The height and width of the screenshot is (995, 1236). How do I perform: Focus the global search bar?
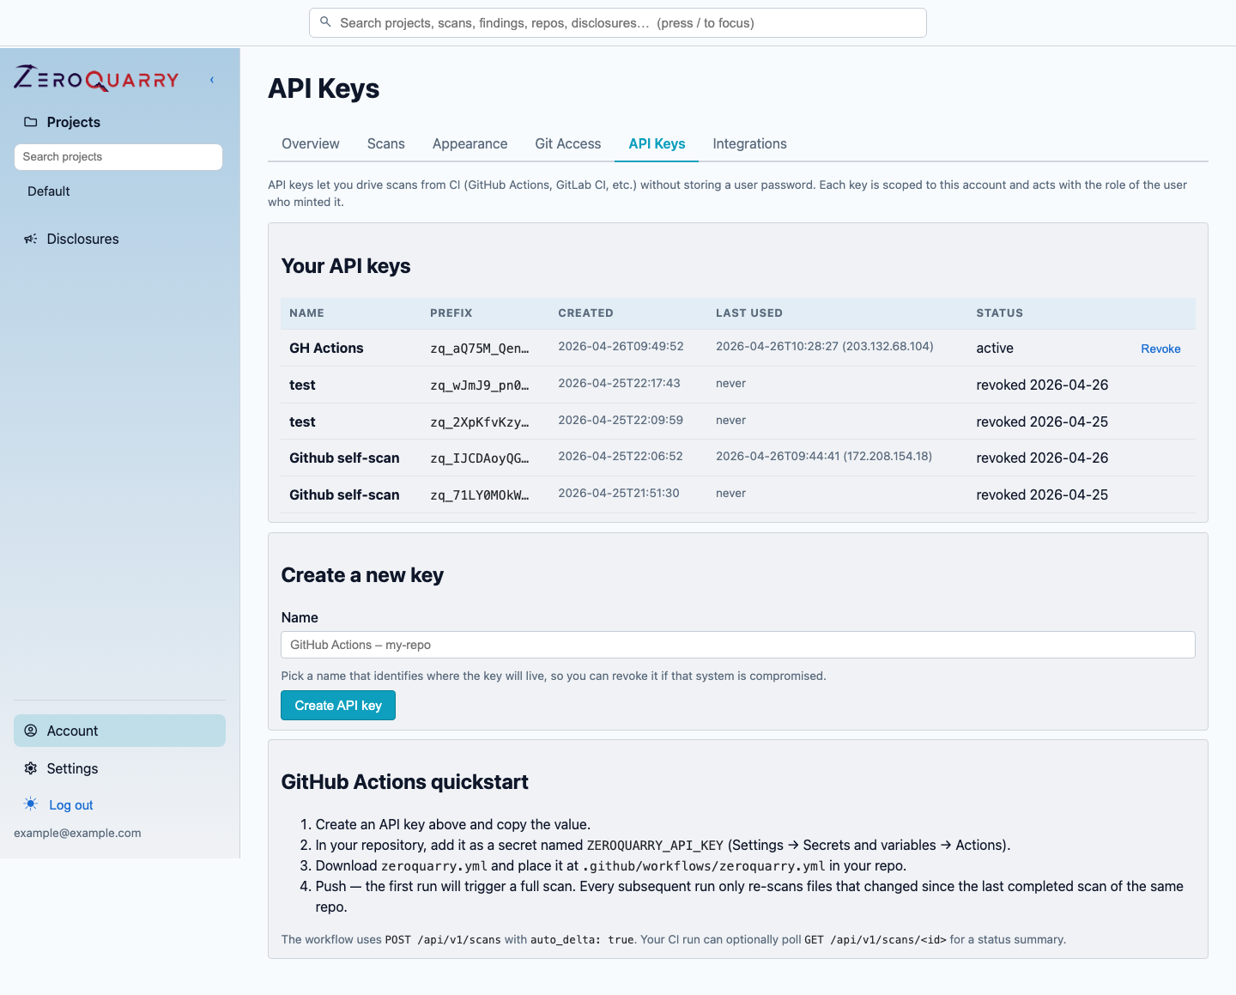pyautogui.click(x=618, y=23)
